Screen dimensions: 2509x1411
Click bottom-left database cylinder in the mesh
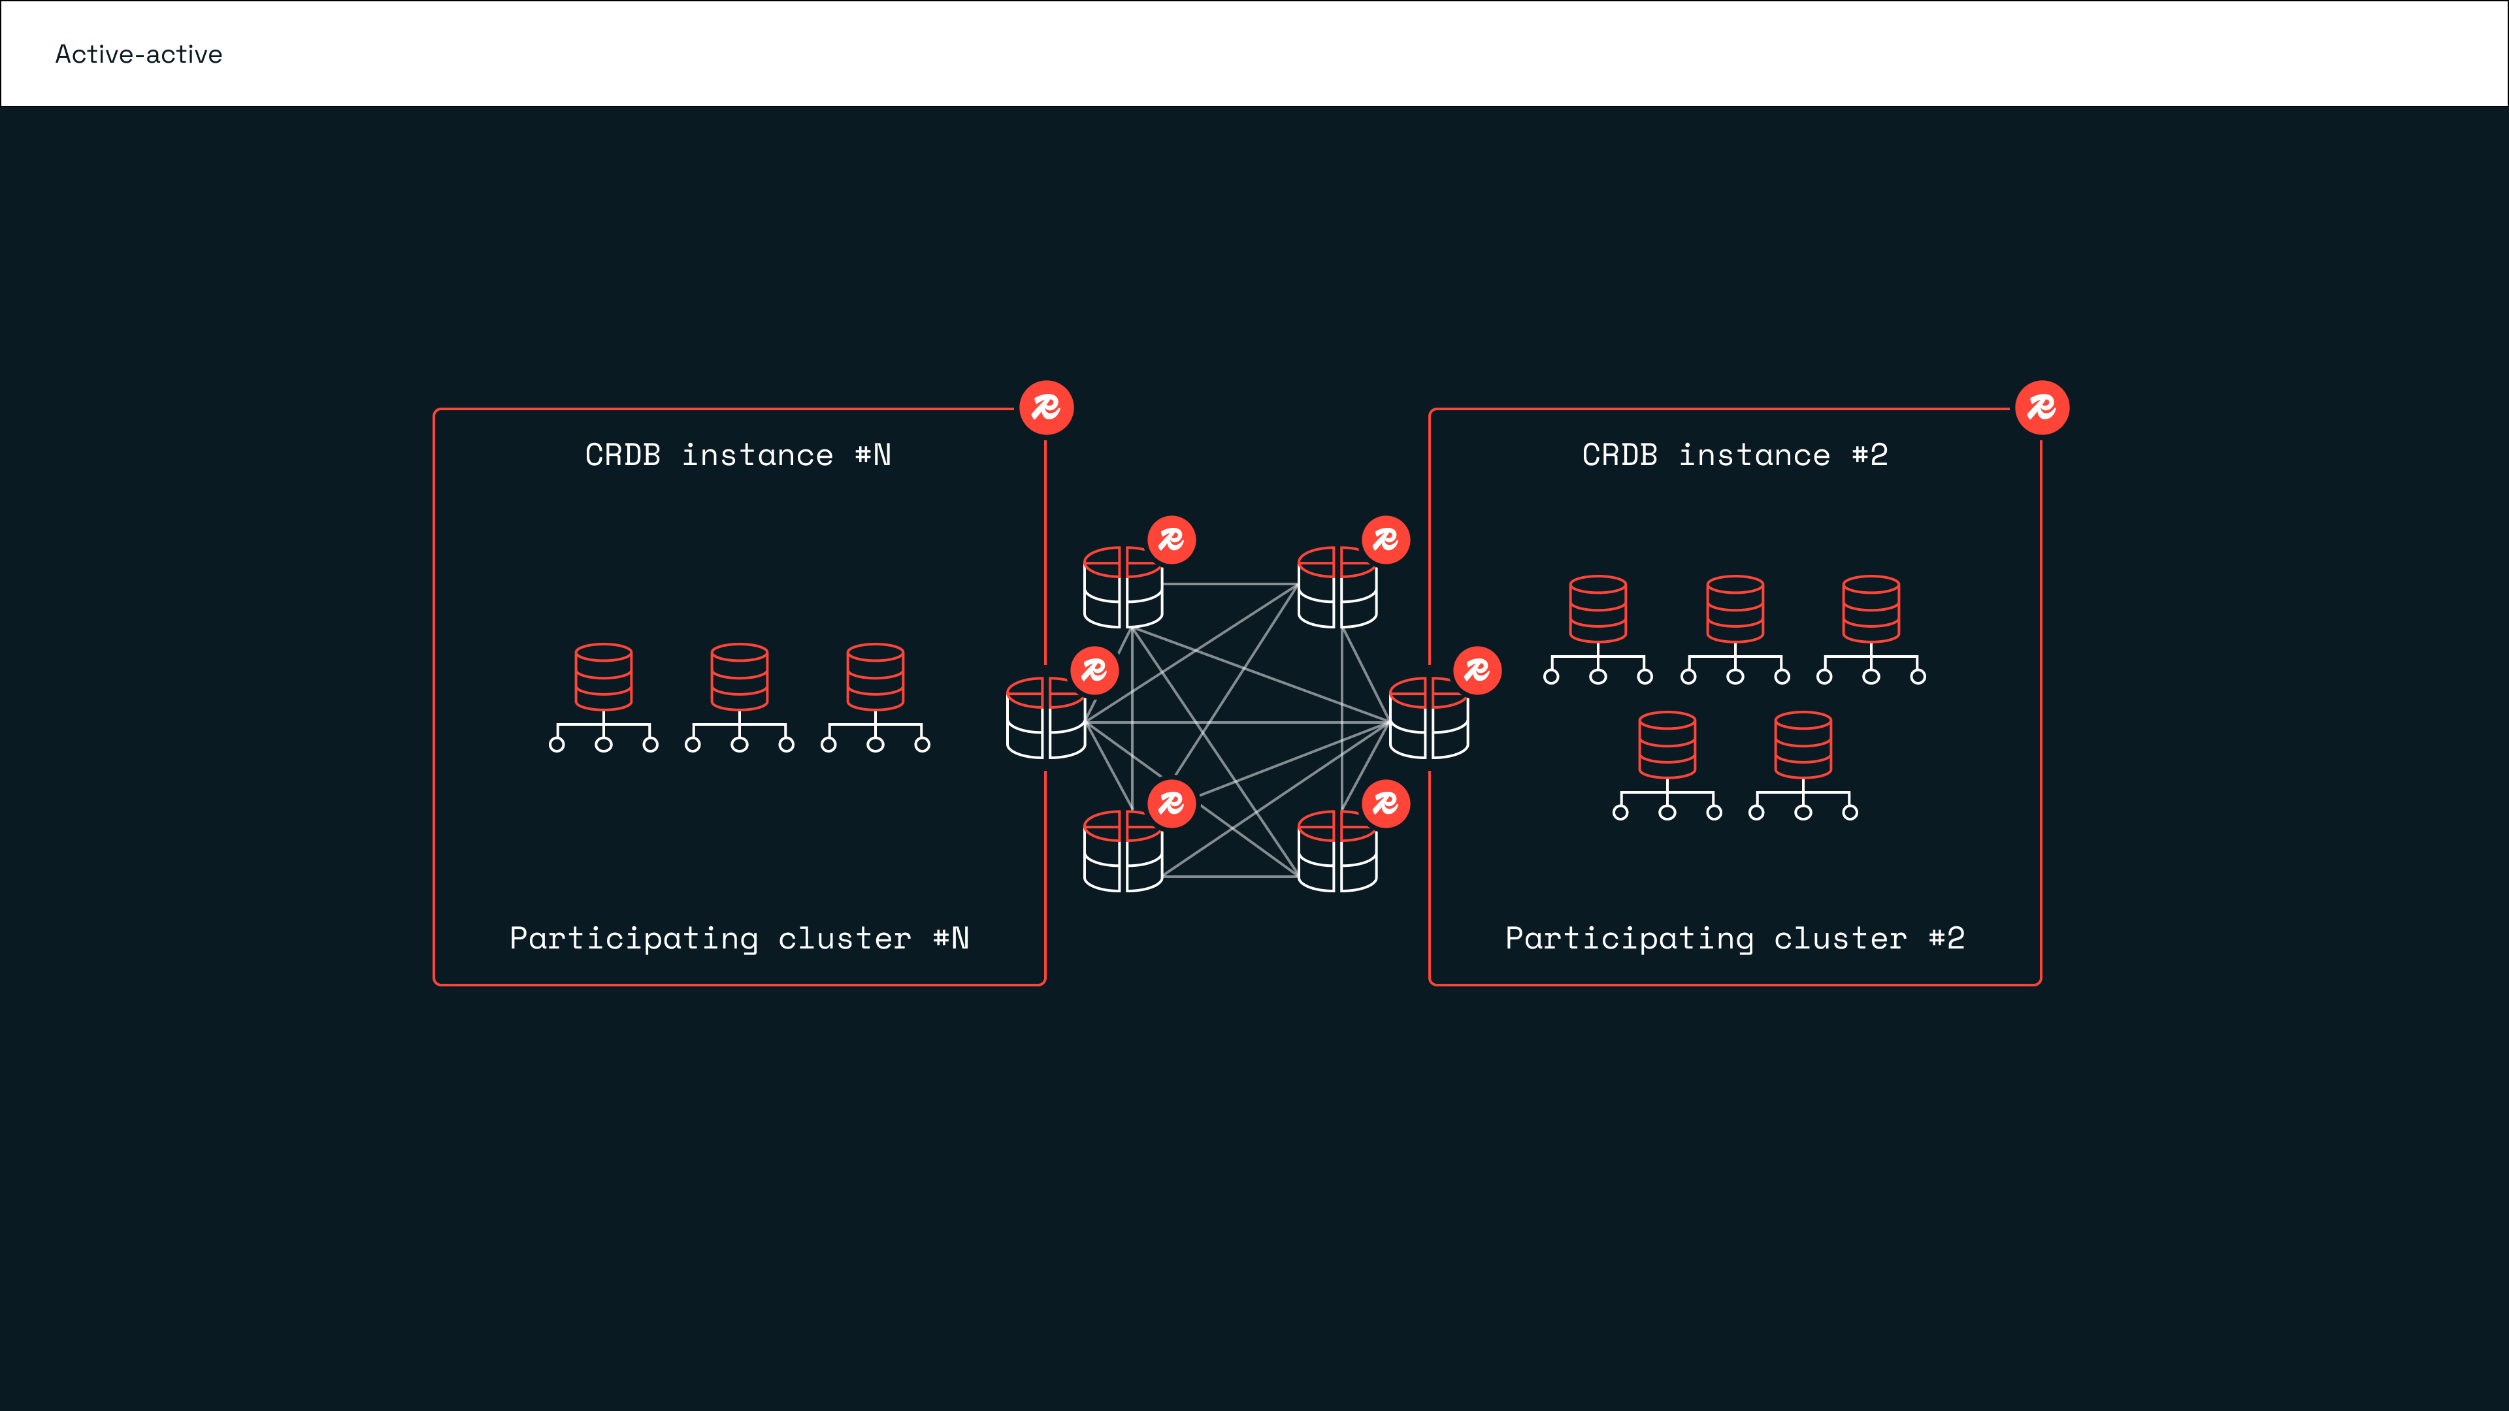click(1123, 852)
